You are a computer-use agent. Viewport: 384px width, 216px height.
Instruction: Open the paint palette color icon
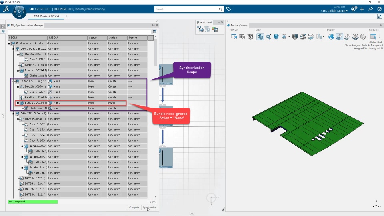303,37
